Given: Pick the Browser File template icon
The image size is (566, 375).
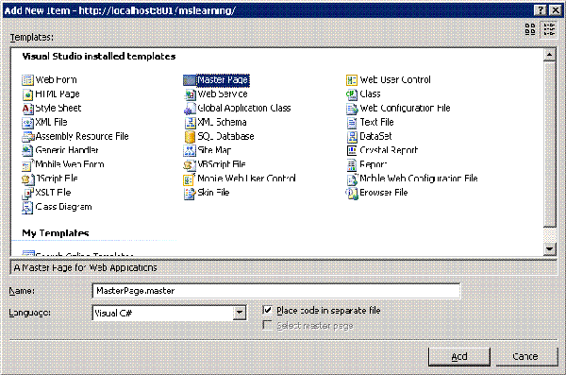Looking at the screenshot, I should [x=352, y=193].
